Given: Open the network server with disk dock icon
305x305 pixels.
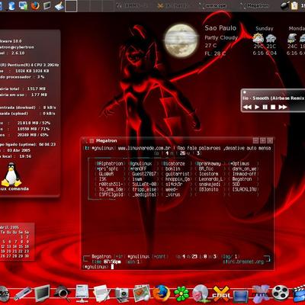Looking at the screenshot, I should click(82, 294).
